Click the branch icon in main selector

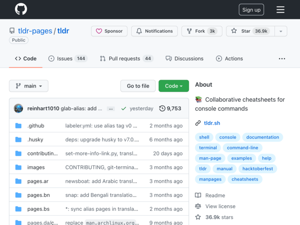click(x=18, y=86)
